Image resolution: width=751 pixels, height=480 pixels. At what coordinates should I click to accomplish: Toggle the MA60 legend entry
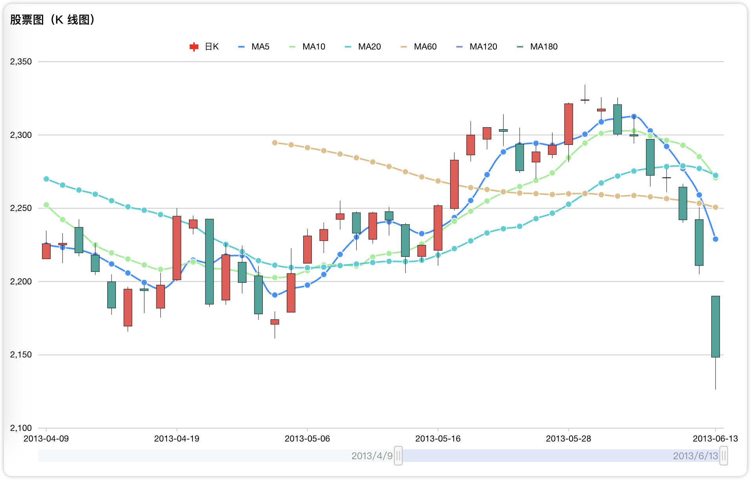419,47
